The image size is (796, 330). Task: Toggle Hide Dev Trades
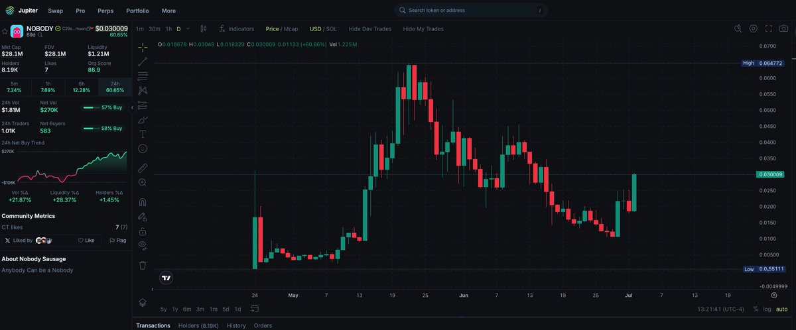[369, 29]
